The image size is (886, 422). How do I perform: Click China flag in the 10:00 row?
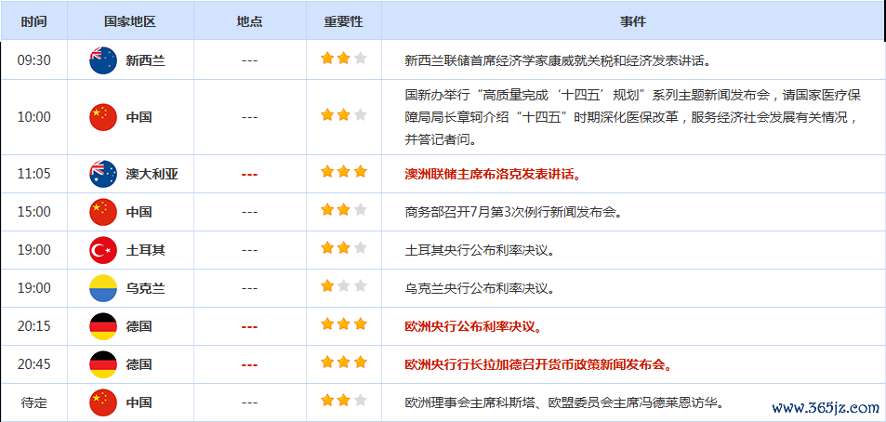pyautogui.click(x=102, y=117)
